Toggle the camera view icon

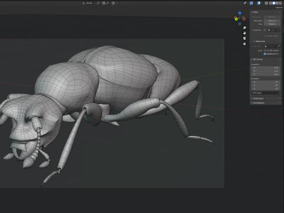(x=244, y=38)
